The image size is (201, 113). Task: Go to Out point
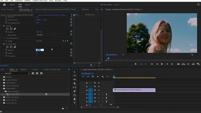tap(172, 64)
